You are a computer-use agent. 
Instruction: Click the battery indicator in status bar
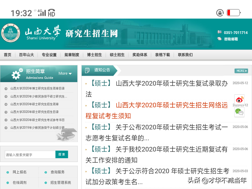point(234,13)
